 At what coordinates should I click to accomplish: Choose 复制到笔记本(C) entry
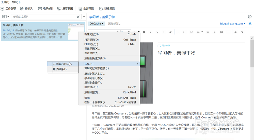109,74
